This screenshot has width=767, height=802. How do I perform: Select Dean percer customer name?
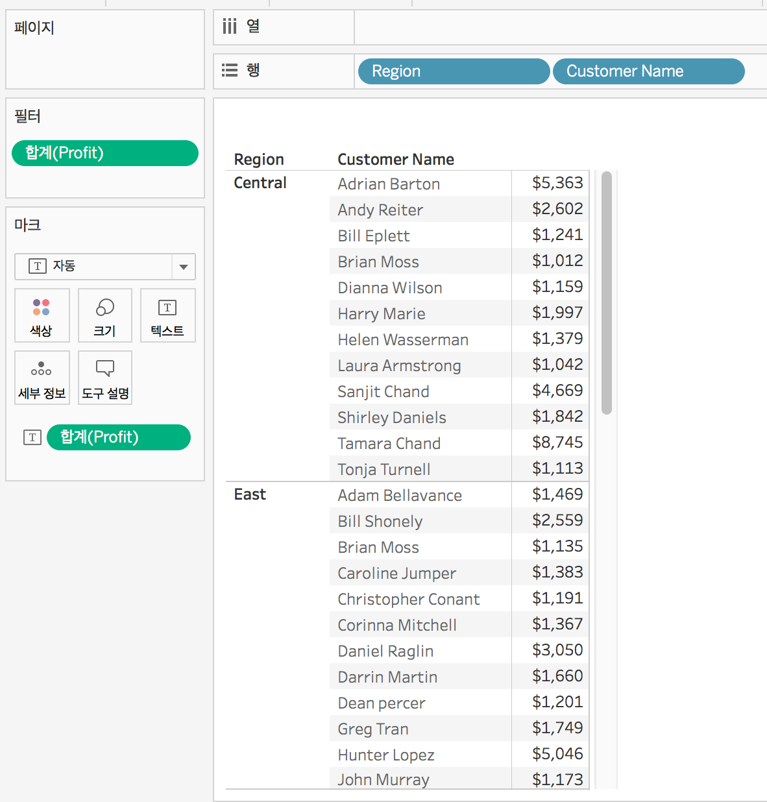382,703
